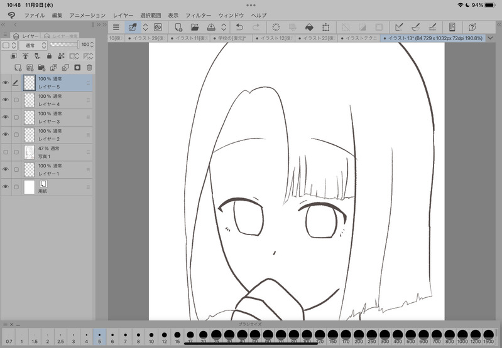Screen dimensions: 502x348
Task: Open the command bar hamburger menu
Action: point(116,27)
